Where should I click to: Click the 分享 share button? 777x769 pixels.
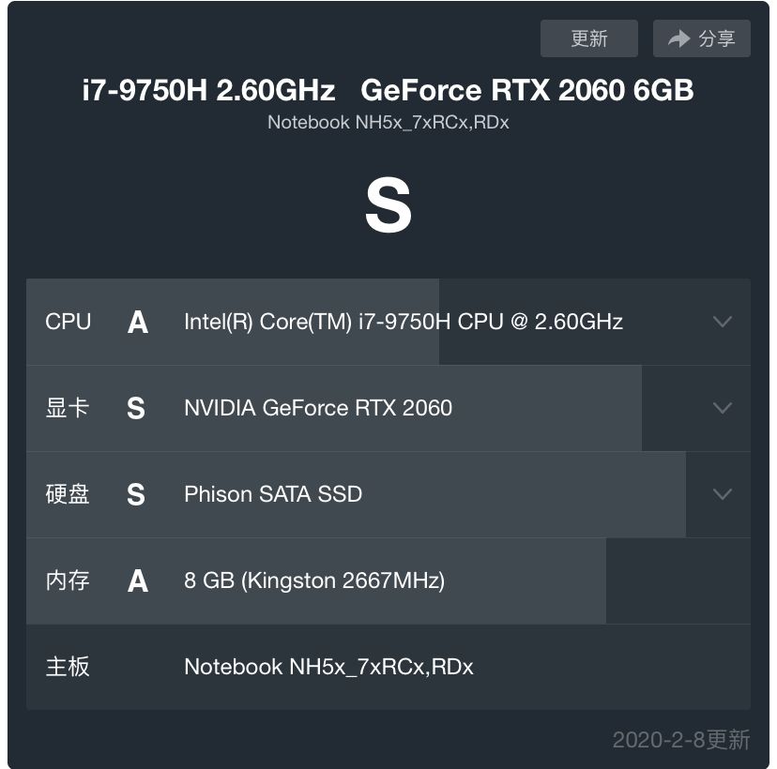tap(701, 38)
